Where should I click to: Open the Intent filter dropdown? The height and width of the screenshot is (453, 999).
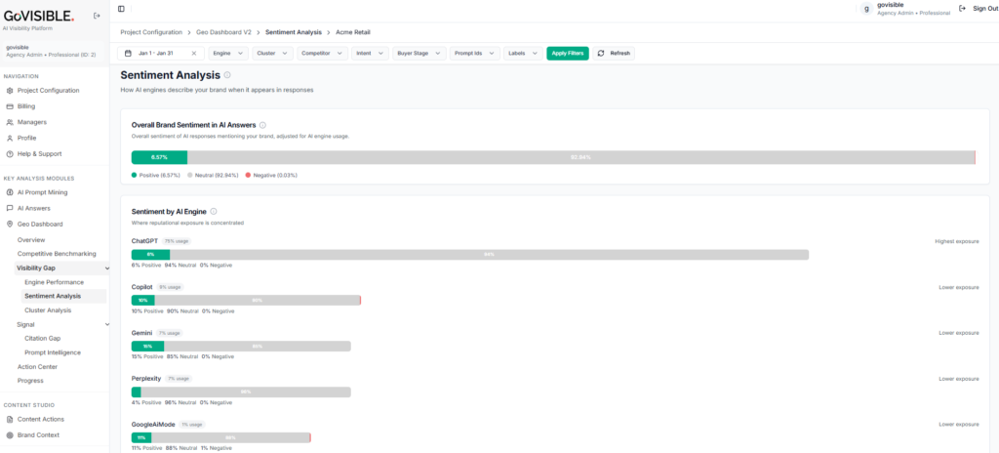pyautogui.click(x=370, y=53)
